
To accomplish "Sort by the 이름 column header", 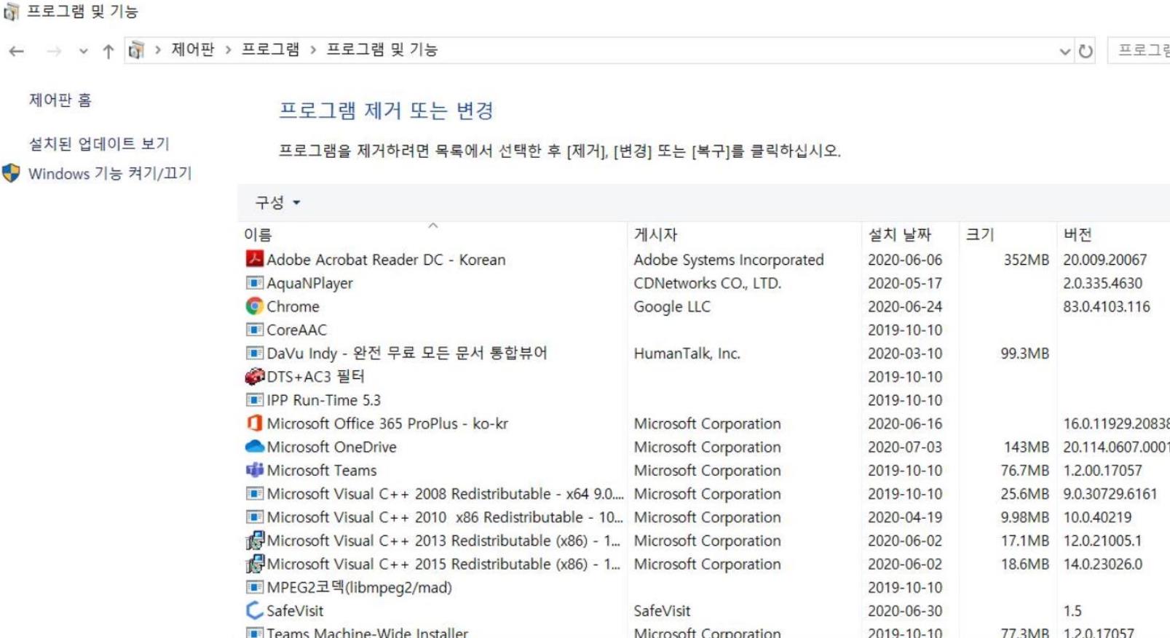I will point(433,234).
